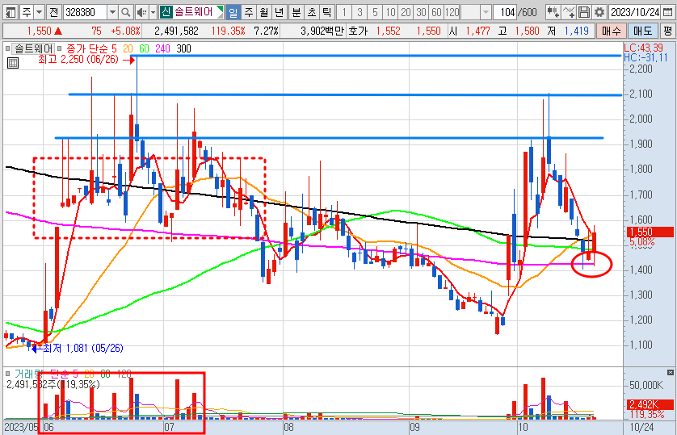Click the 호가 ask price 1,552

tap(388, 31)
